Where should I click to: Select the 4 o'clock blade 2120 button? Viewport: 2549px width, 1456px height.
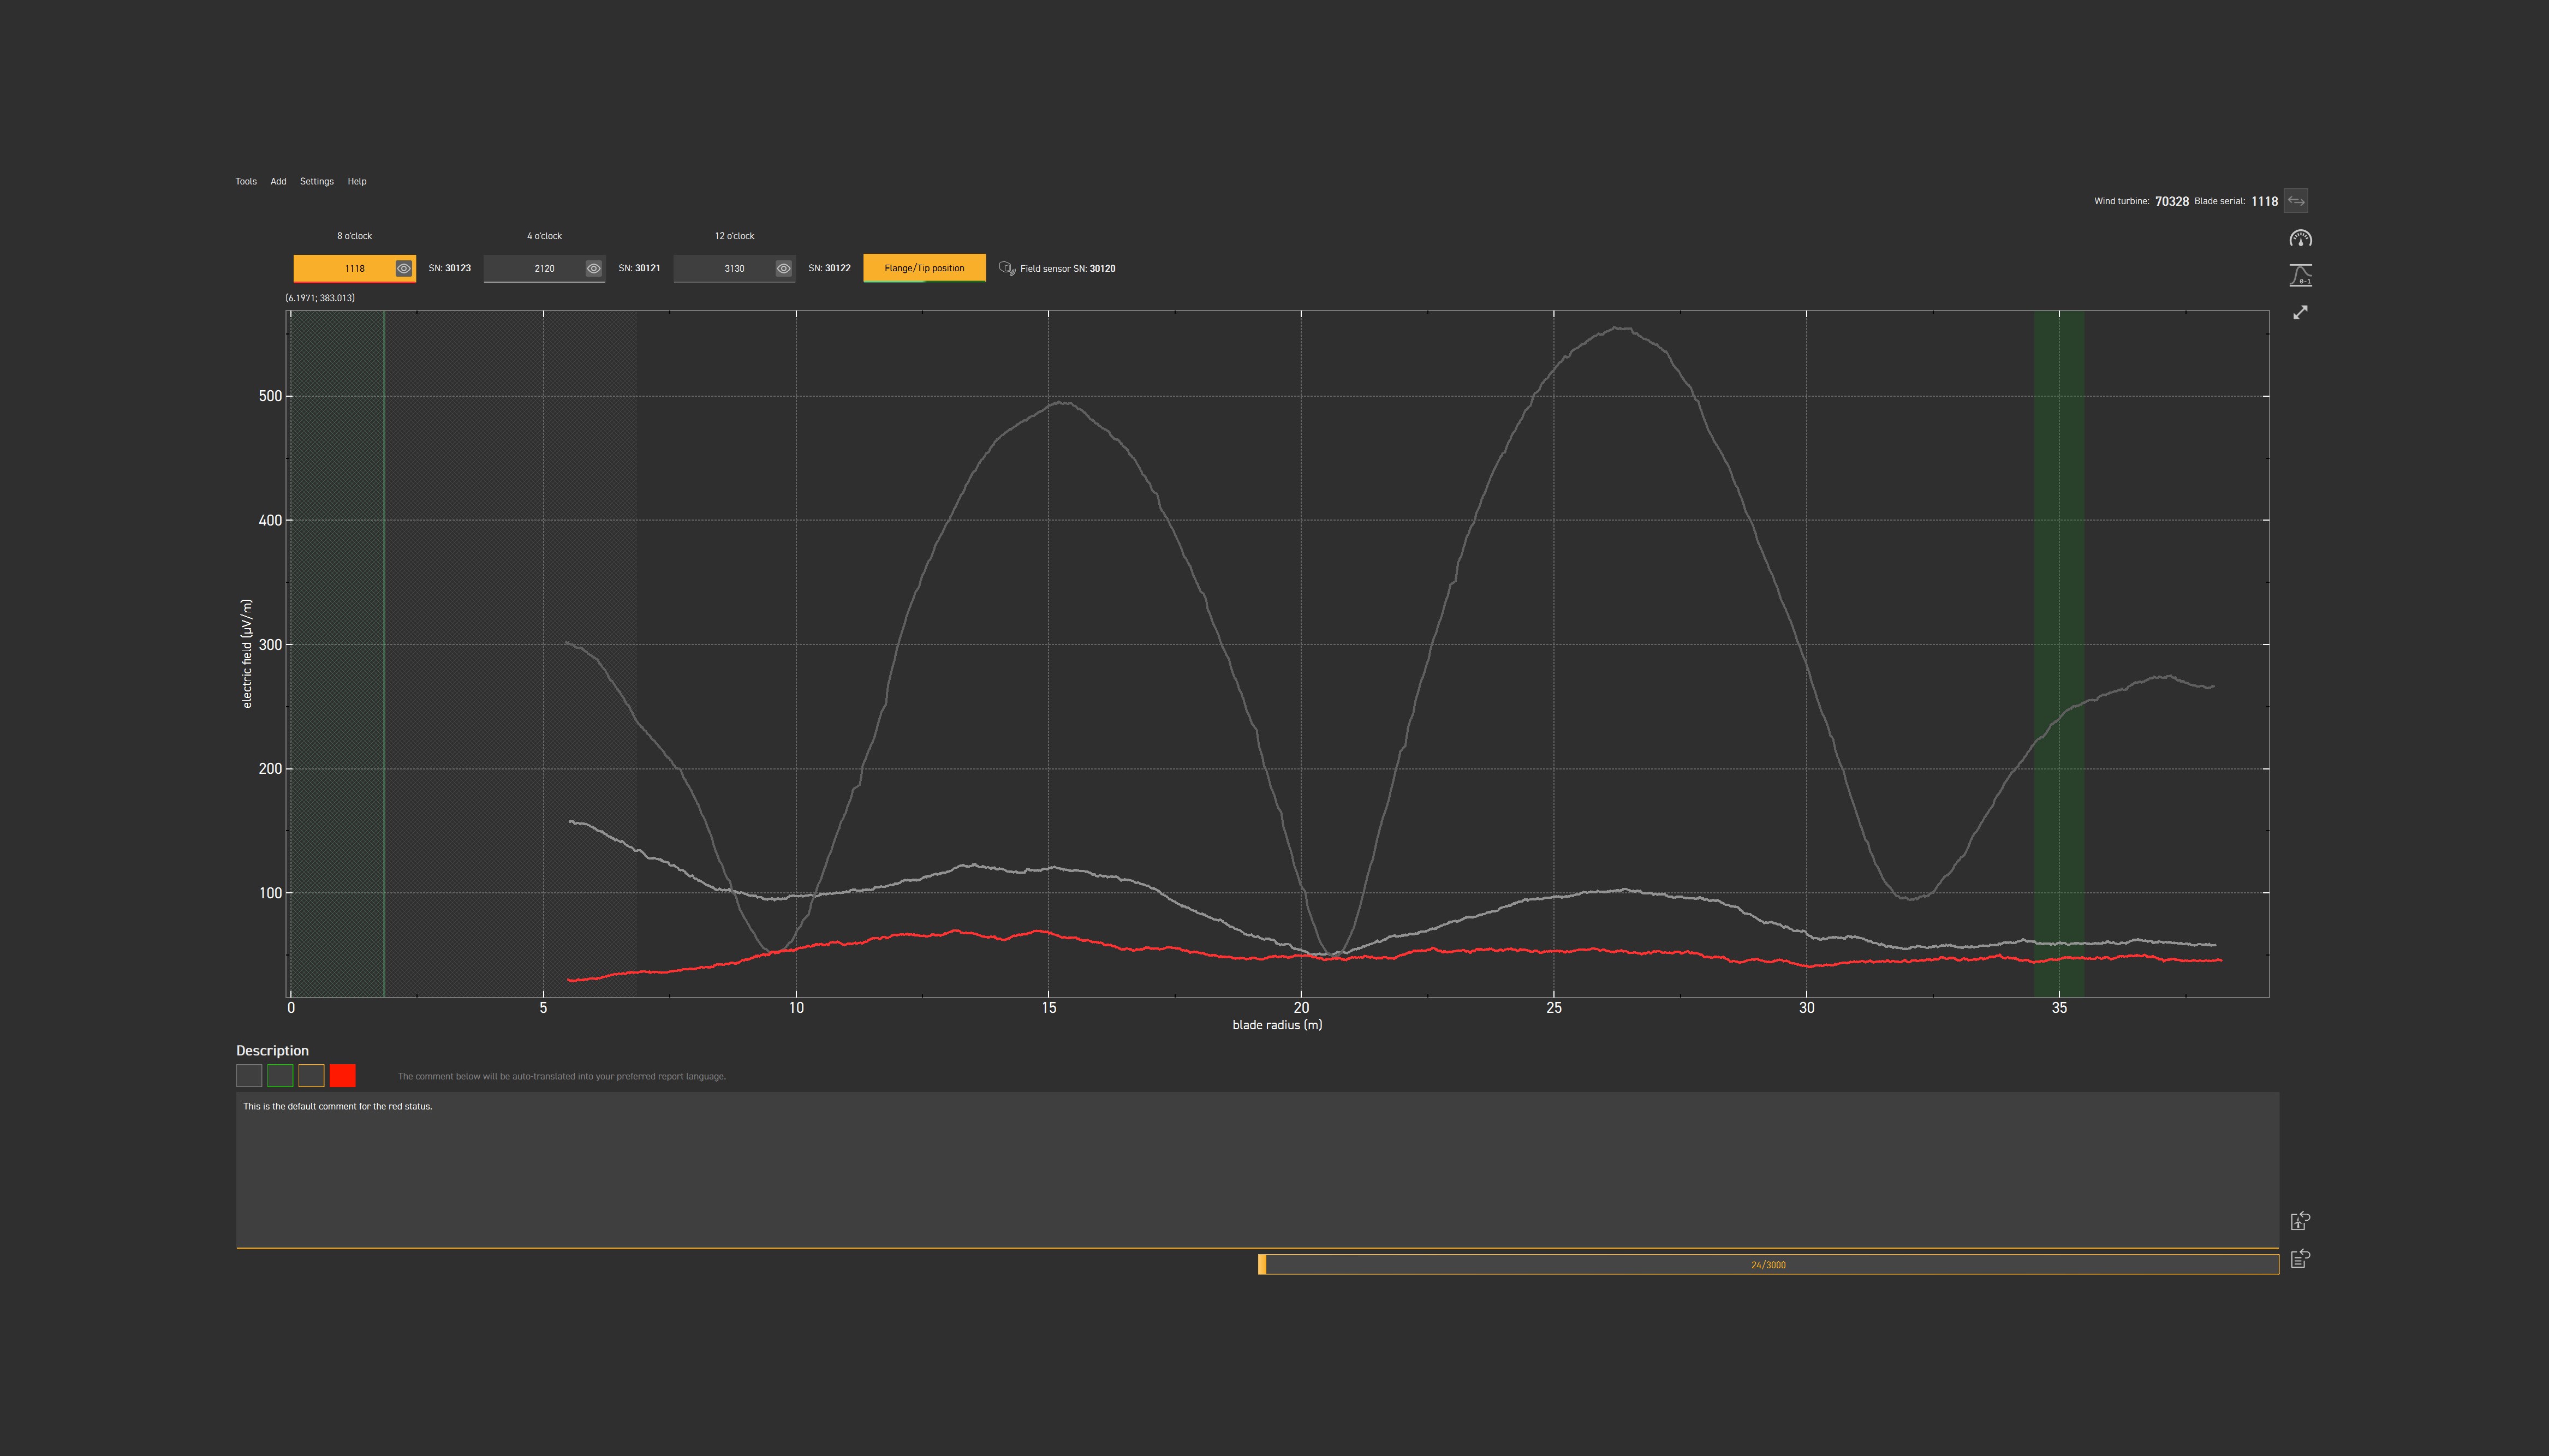pyautogui.click(x=534, y=268)
